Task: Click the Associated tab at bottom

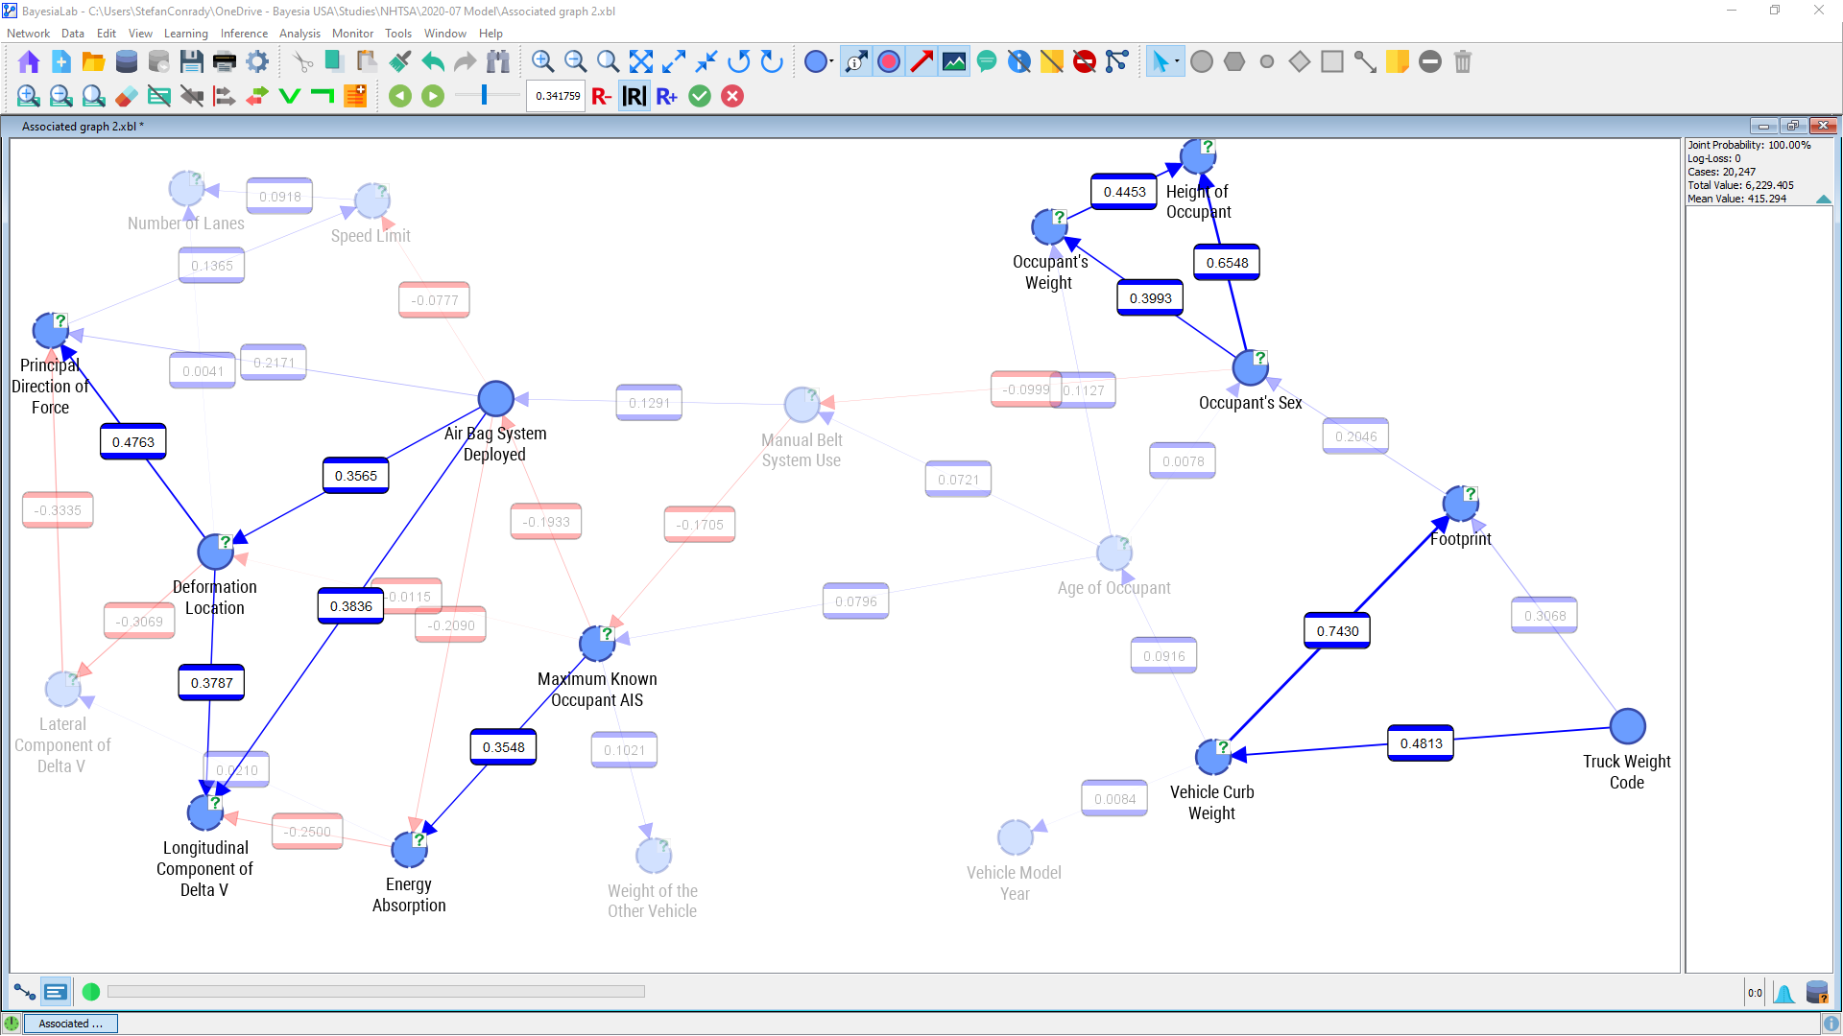Action: click(70, 1024)
